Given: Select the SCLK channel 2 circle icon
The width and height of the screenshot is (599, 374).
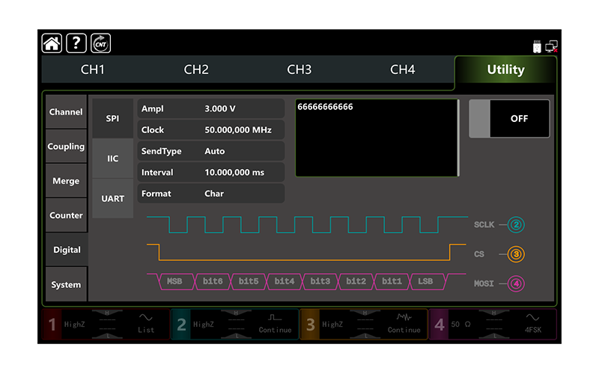Looking at the screenshot, I should click(517, 224).
